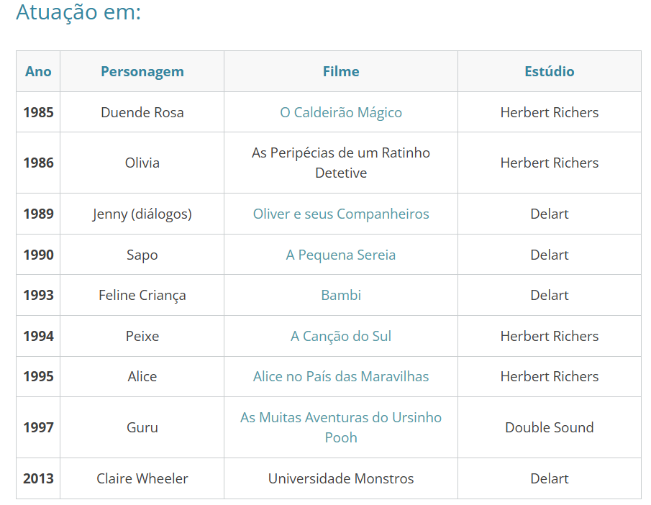This screenshot has height=505, width=651.
Task: Open the Bambi film link
Action: (341, 295)
